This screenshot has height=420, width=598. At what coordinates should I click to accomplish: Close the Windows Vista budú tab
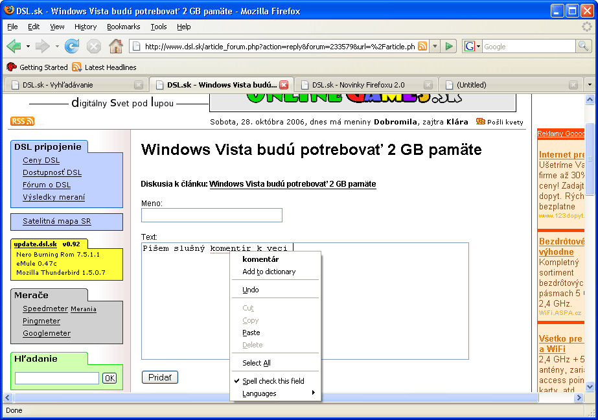(284, 85)
